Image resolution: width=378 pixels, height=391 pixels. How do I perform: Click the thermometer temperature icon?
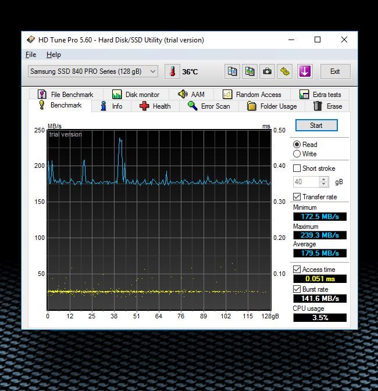172,71
